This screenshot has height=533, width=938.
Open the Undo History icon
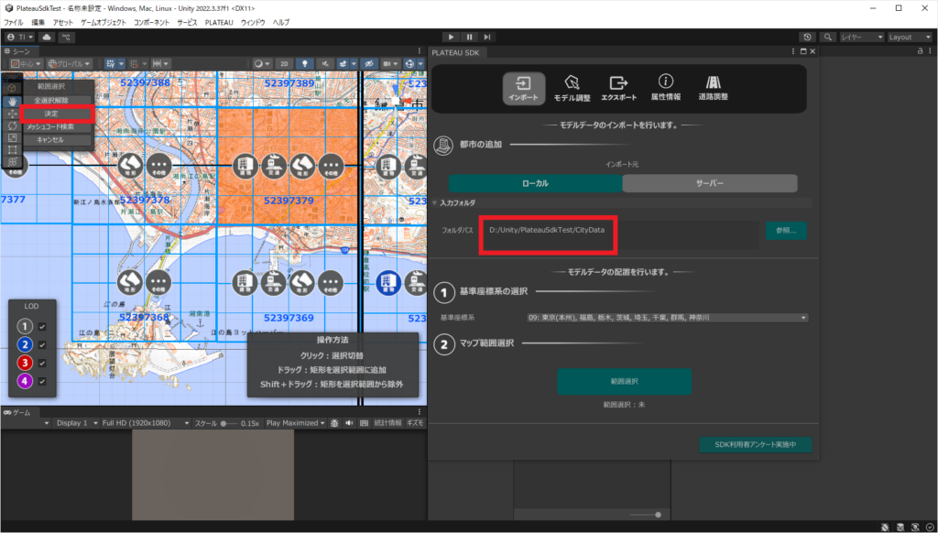pos(807,37)
